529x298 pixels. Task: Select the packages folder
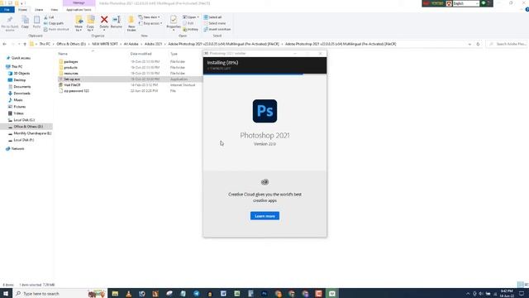coord(71,62)
